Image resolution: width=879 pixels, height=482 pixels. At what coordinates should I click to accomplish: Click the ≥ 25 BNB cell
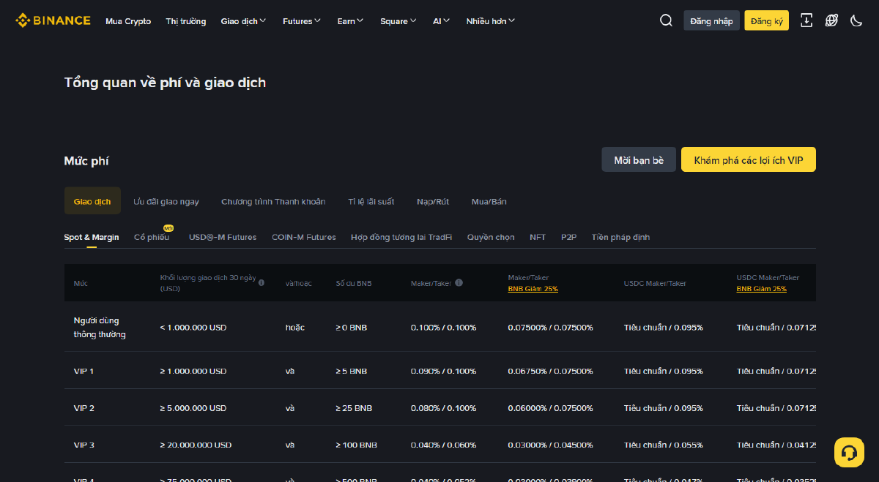354,408
